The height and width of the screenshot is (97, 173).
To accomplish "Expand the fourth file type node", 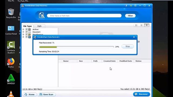I will (23, 37).
